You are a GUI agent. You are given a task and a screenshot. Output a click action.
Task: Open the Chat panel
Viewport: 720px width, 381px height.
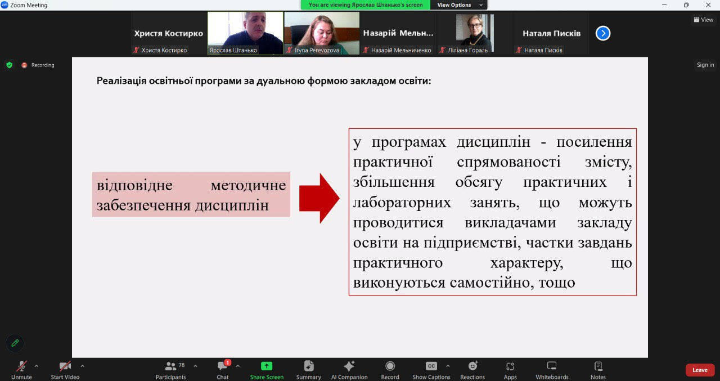click(x=223, y=369)
